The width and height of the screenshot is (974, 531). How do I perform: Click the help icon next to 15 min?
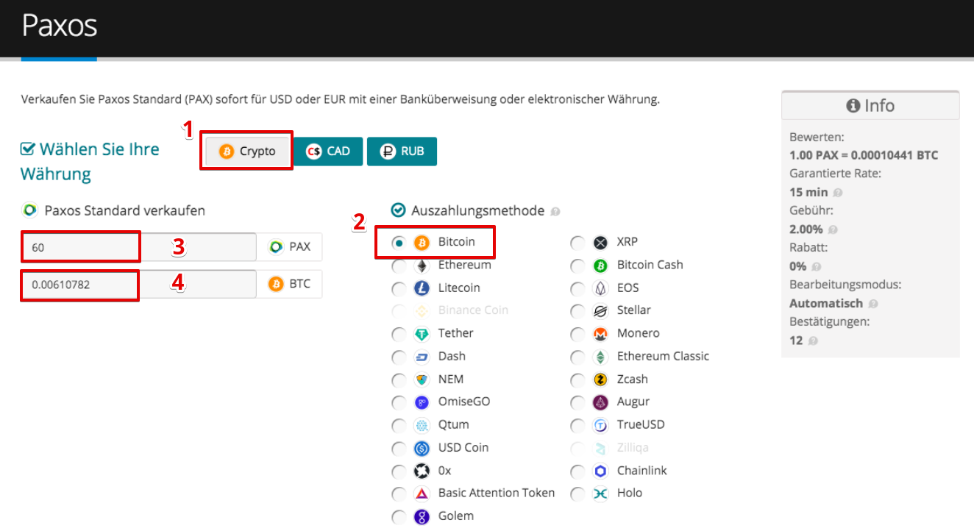[838, 193]
